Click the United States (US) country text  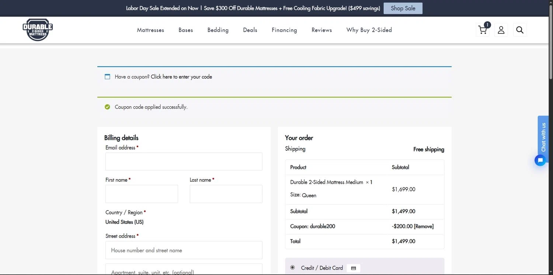(124, 222)
